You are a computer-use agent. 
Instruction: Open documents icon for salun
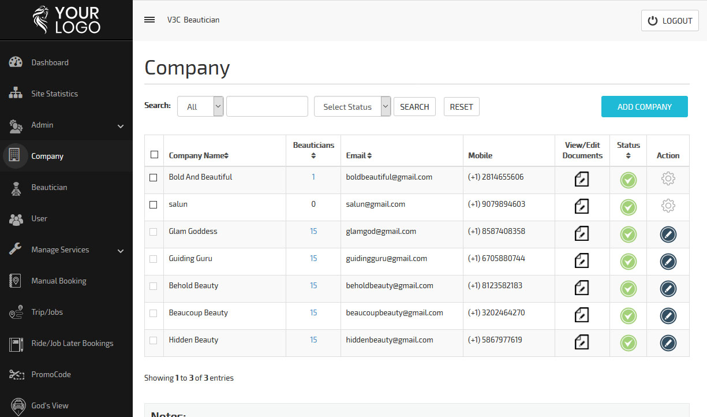point(582,206)
